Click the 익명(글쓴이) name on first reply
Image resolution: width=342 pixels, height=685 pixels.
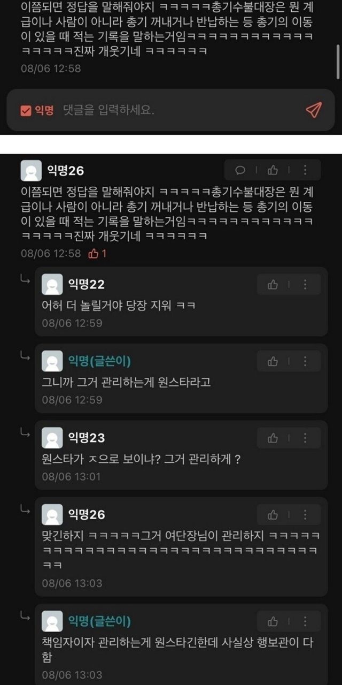point(100,361)
